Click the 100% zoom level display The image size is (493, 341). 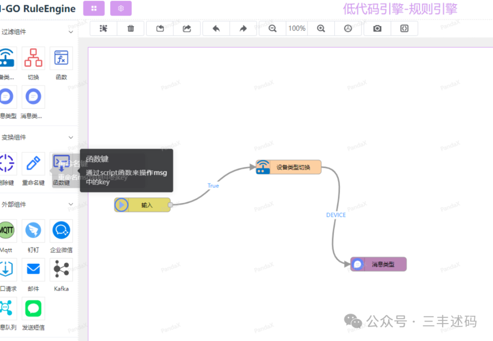click(297, 29)
